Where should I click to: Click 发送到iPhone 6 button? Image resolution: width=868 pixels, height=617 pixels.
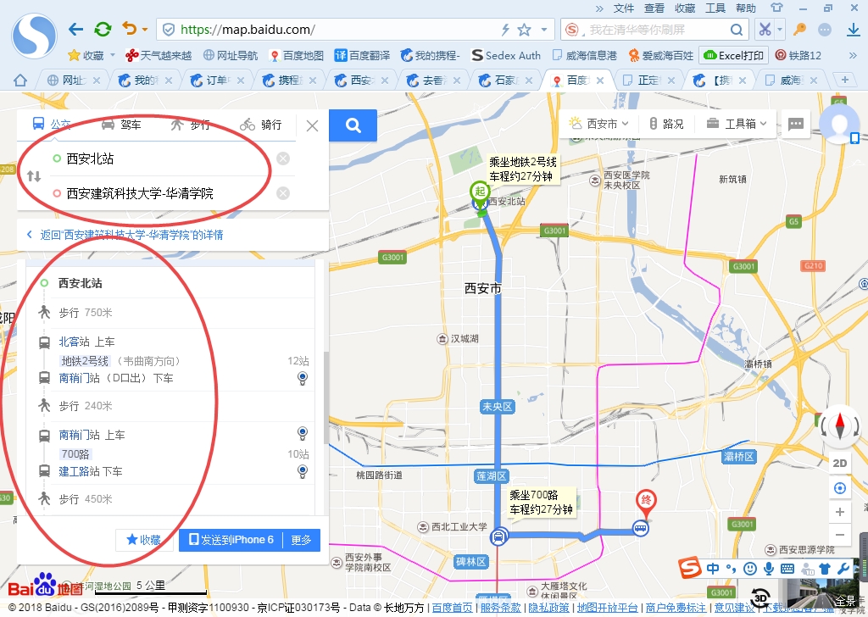231,540
